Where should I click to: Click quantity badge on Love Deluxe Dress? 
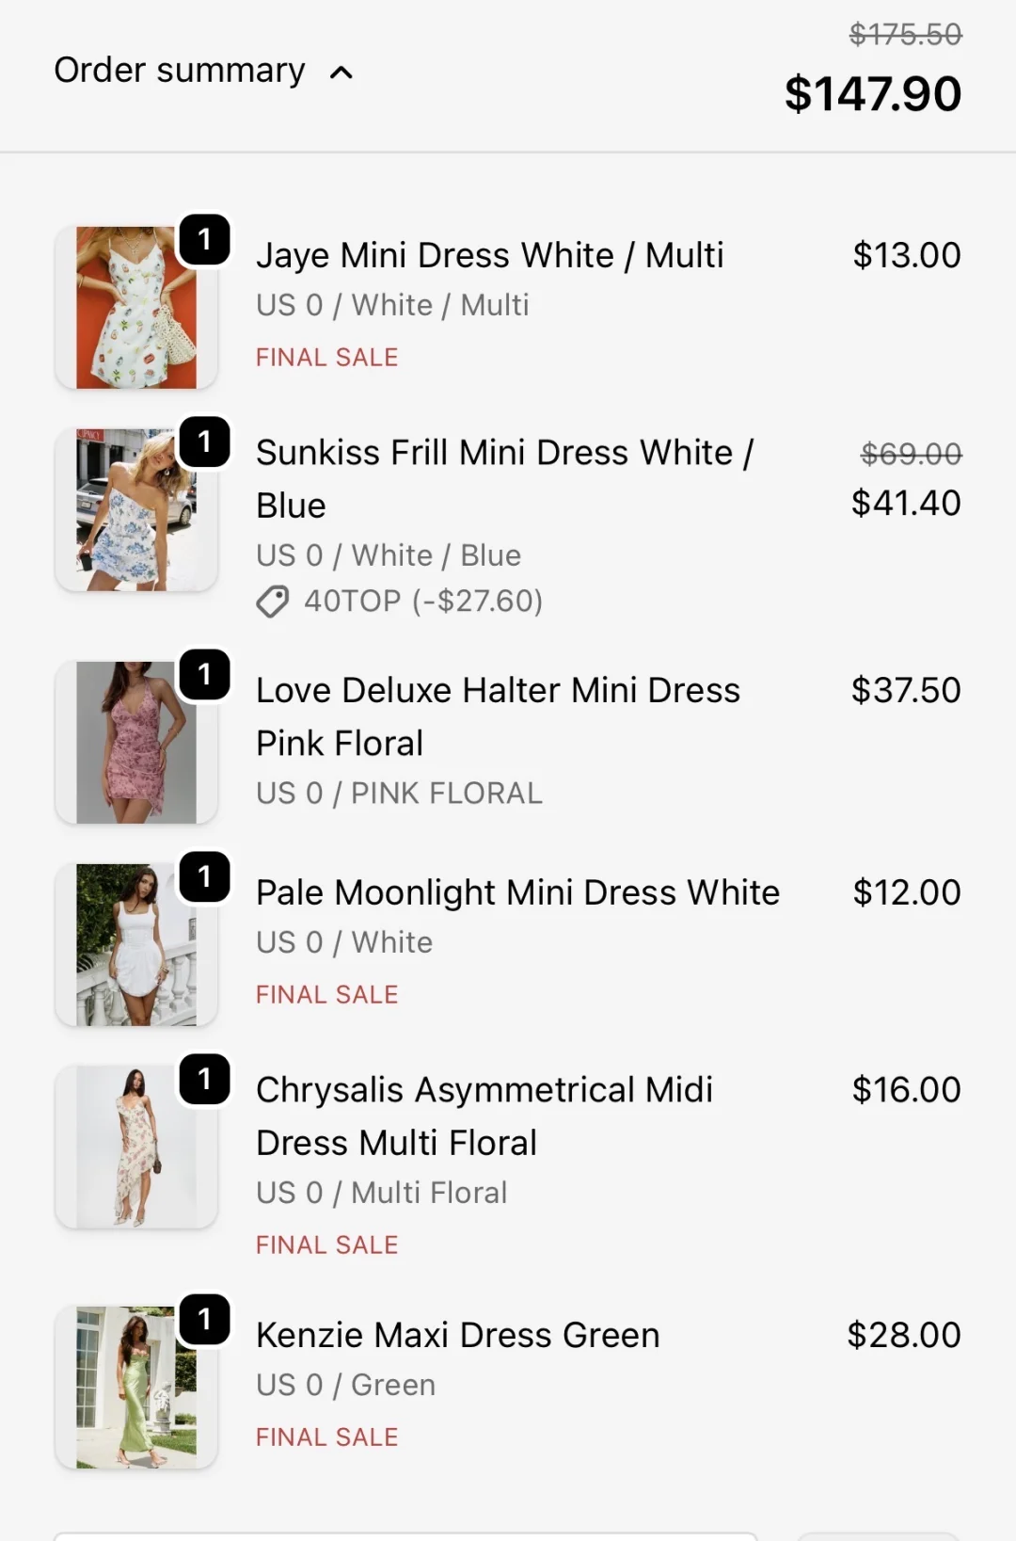[204, 674]
